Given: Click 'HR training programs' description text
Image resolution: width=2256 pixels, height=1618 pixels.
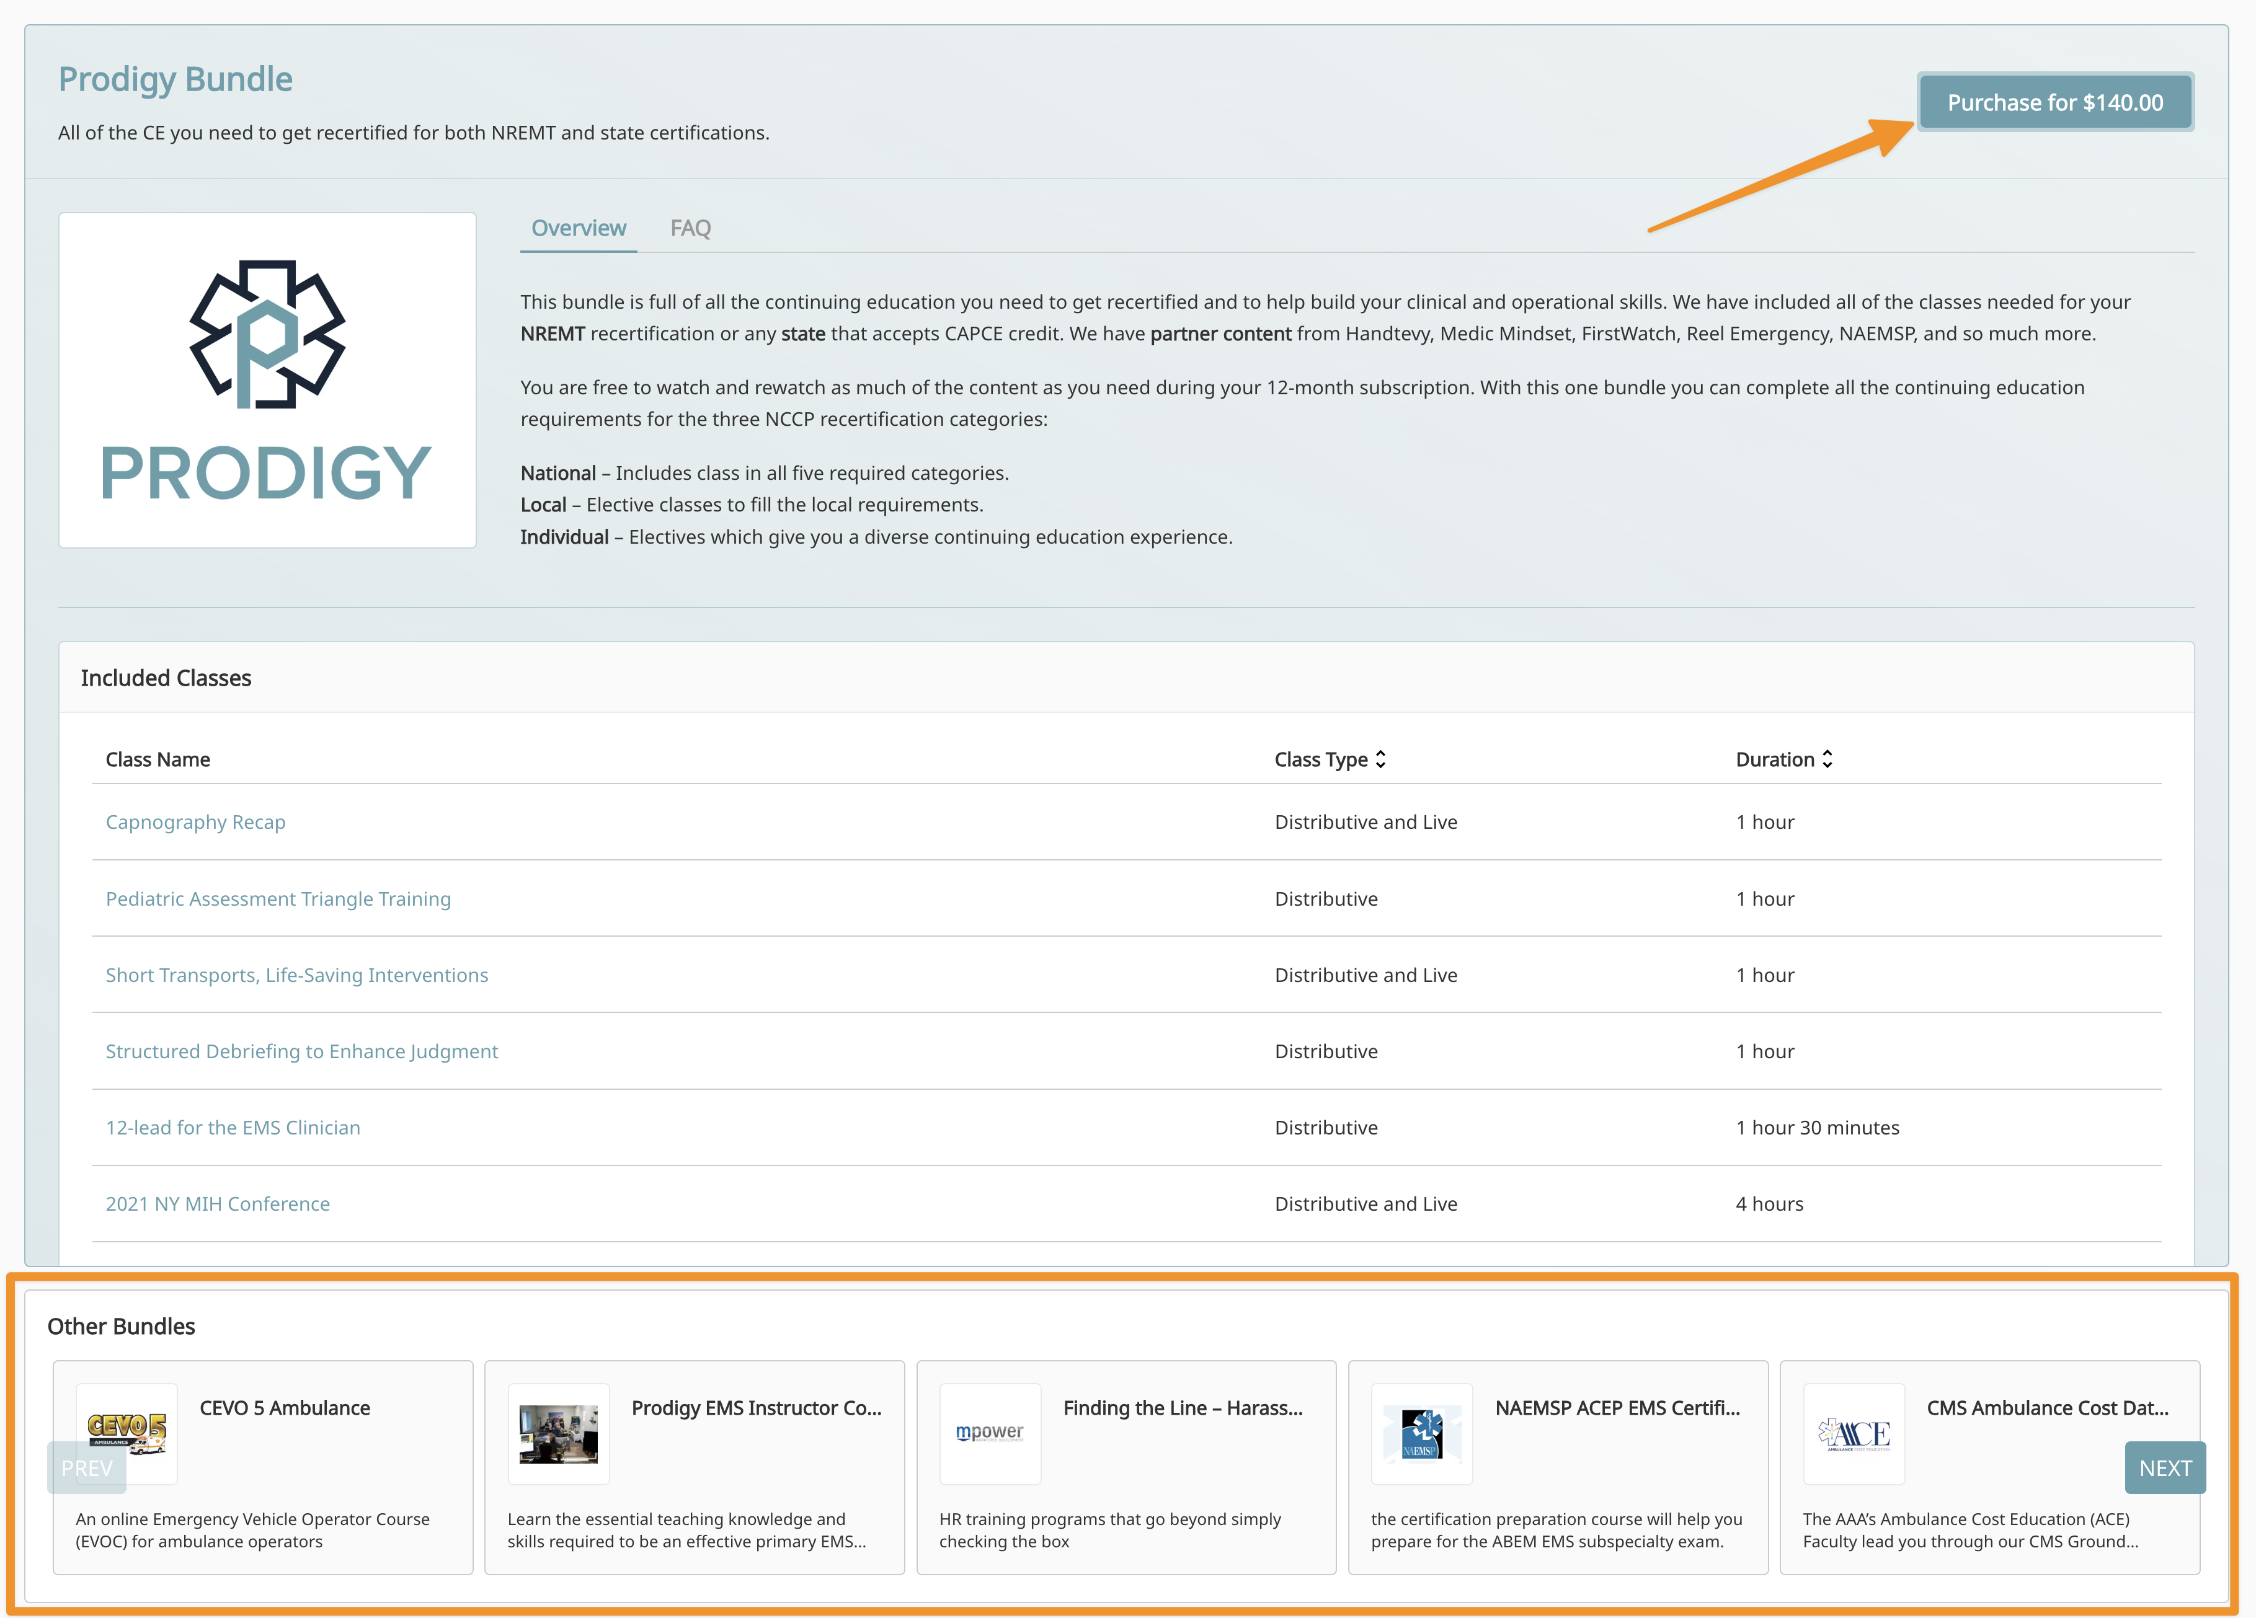Looking at the screenshot, I should (1110, 1531).
